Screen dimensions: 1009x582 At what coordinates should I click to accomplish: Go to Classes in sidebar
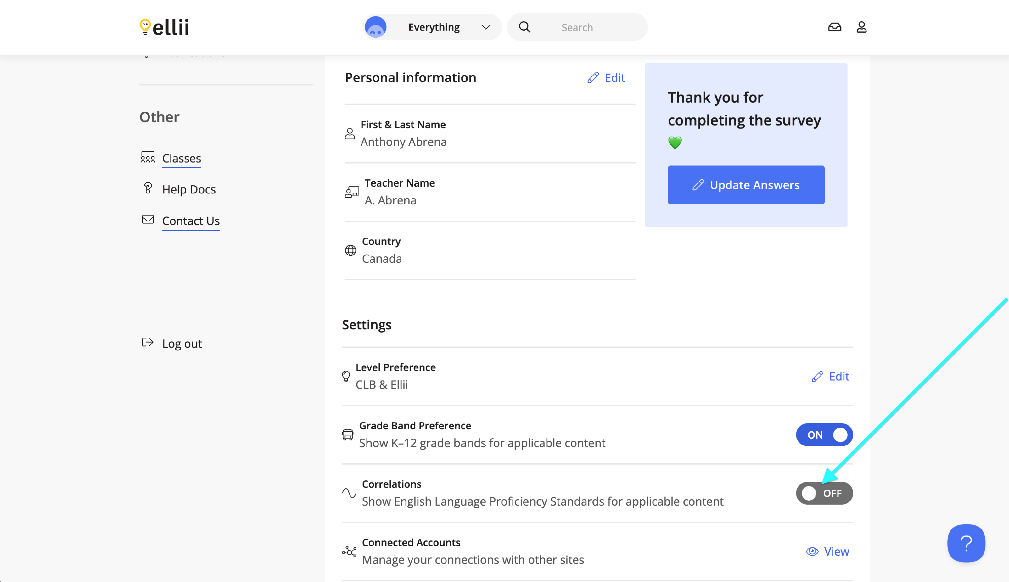tap(181, 158)
